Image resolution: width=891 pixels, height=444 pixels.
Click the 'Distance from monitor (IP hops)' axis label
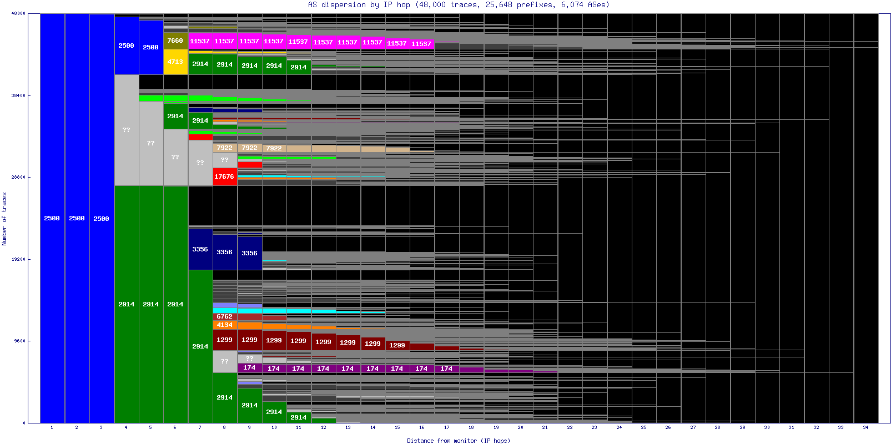[x=459, y=441]
